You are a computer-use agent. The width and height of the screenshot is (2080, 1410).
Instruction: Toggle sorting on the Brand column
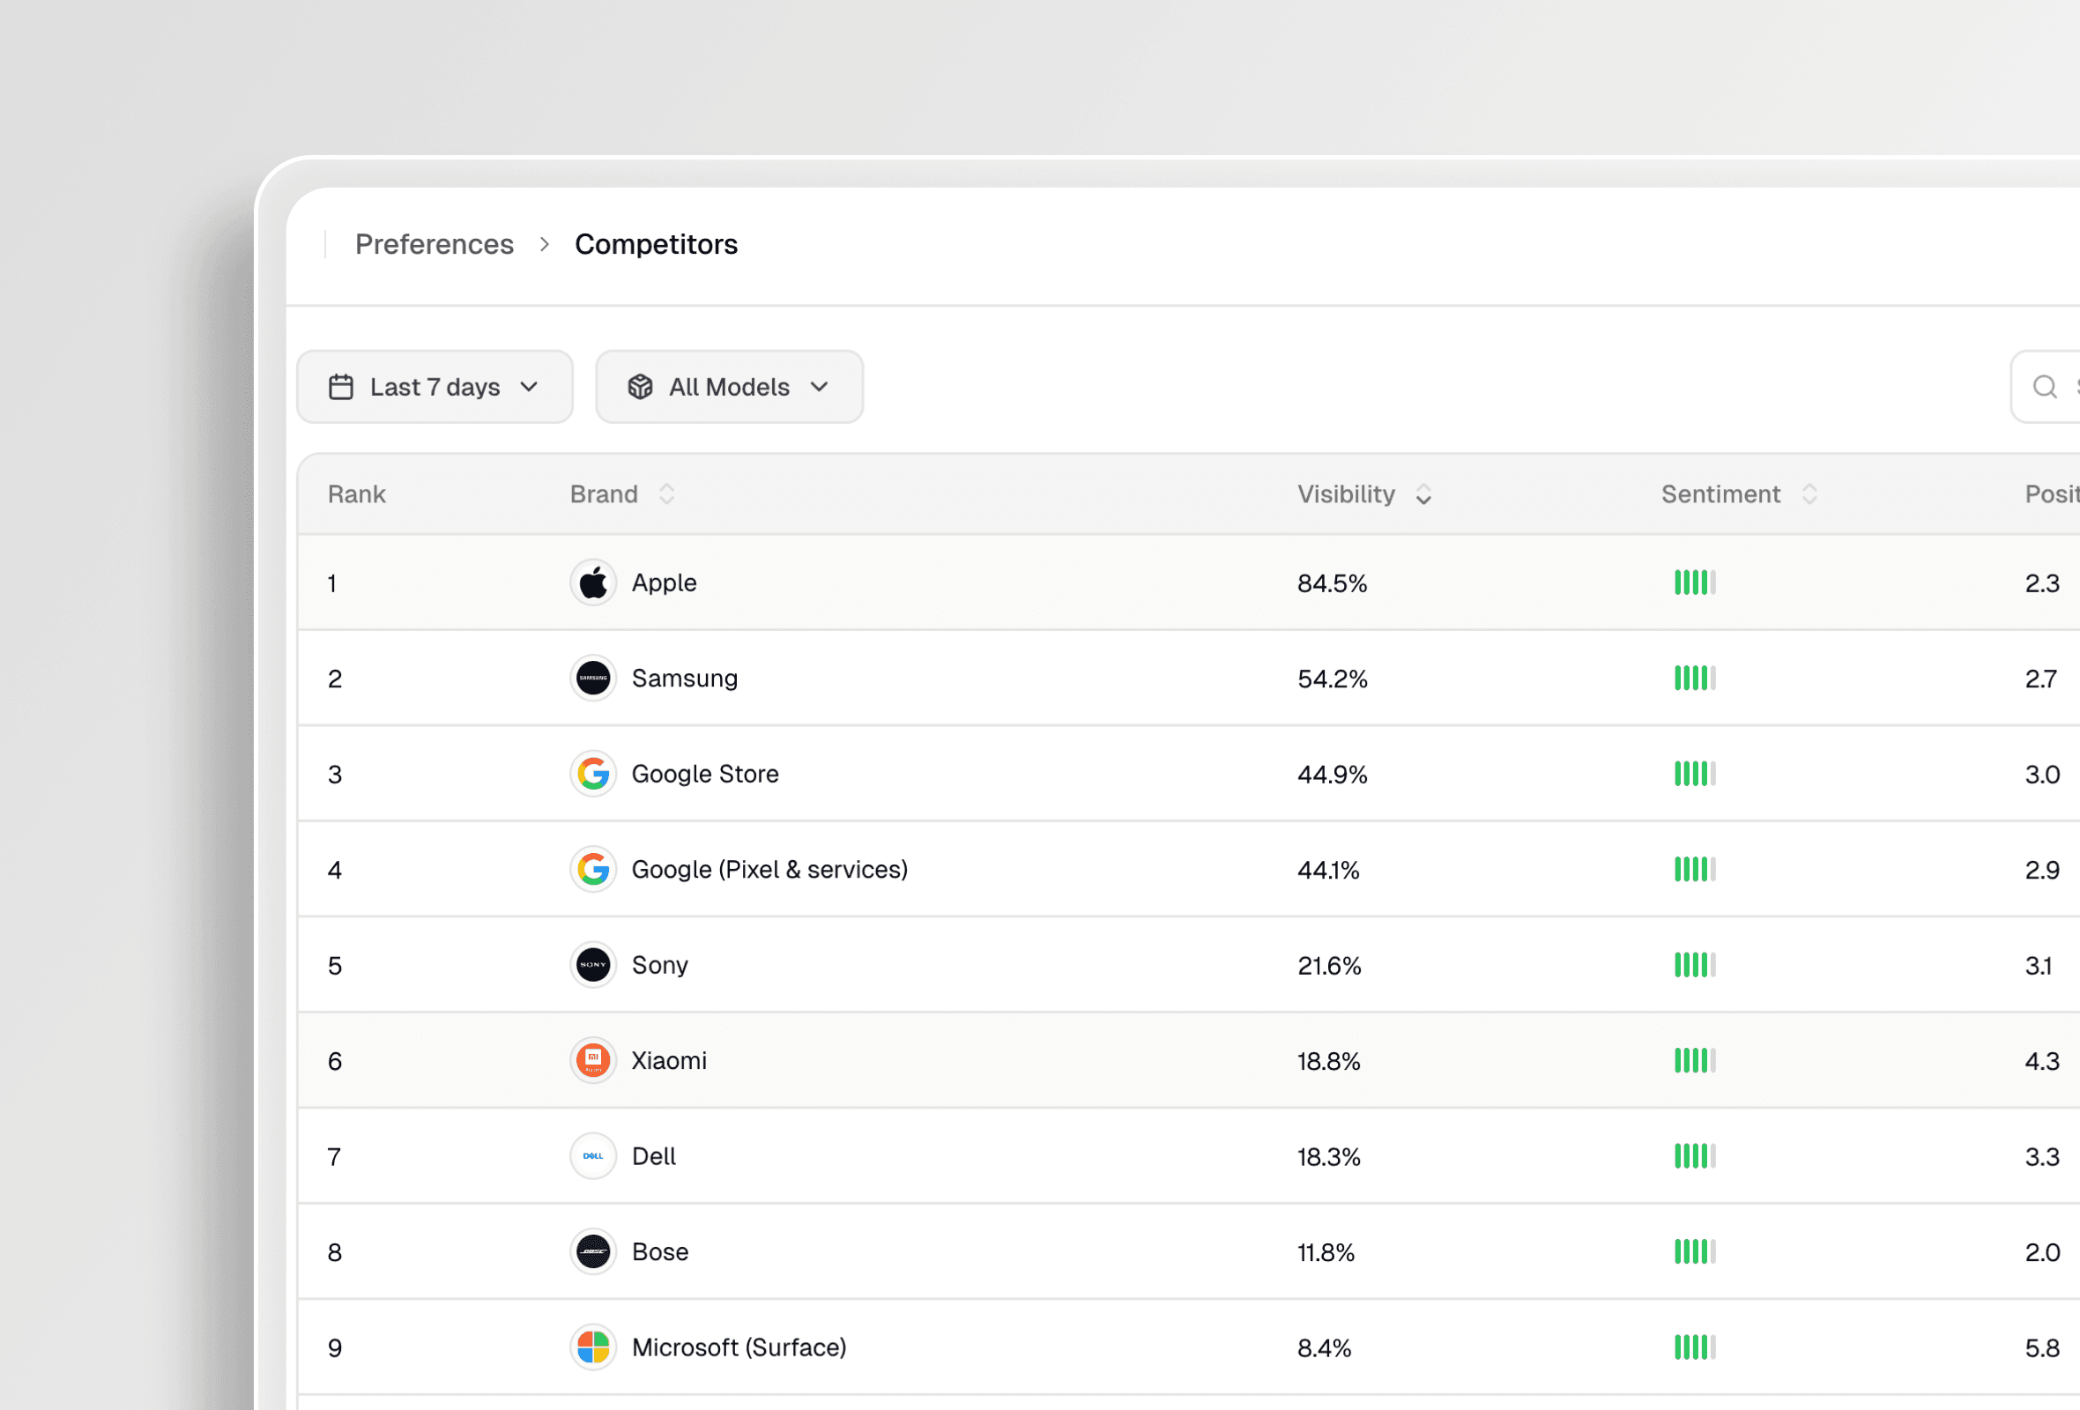pyautogui.click(x=666, y=493)
